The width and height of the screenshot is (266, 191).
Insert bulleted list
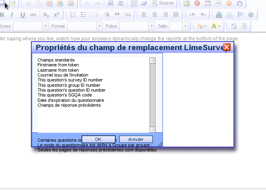coord(84,15)
